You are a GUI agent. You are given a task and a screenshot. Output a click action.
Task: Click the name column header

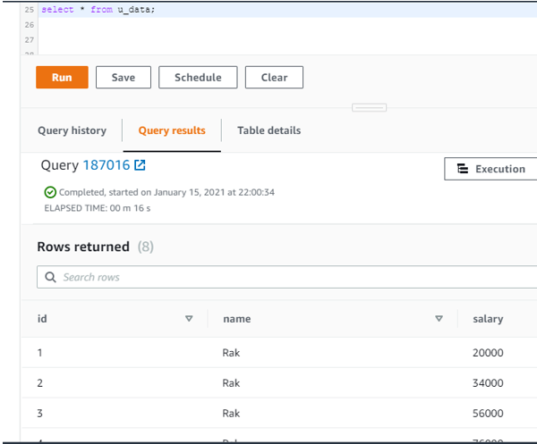237,319
